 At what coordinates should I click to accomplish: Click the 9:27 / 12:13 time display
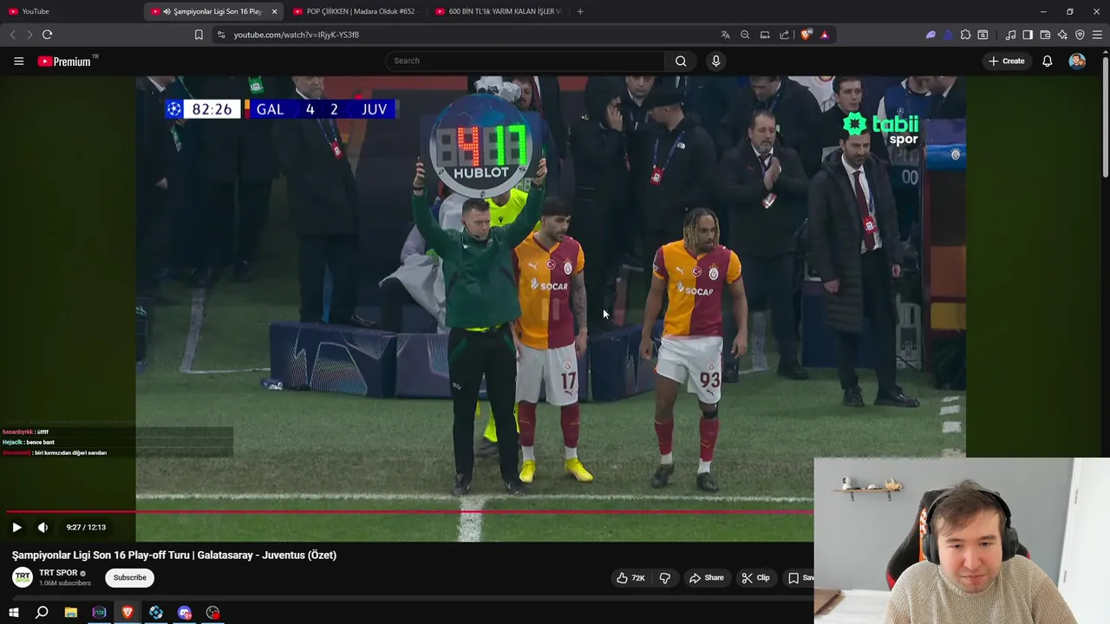[86, 527]
